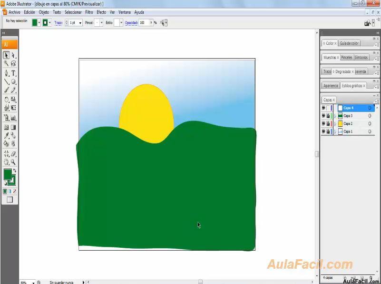Pick the Gradient tool
This screenshot has height=284, width=381.
(13, 127)
